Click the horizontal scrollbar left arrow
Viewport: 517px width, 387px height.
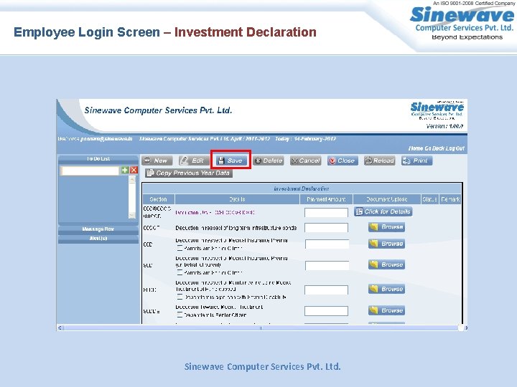click(60, 328)
